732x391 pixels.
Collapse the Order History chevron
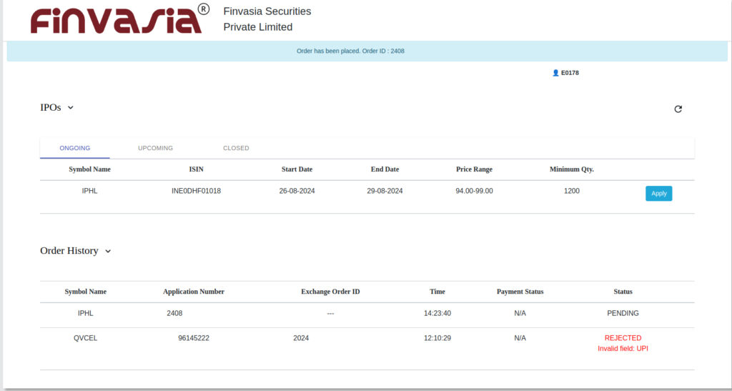pos(108,251)
